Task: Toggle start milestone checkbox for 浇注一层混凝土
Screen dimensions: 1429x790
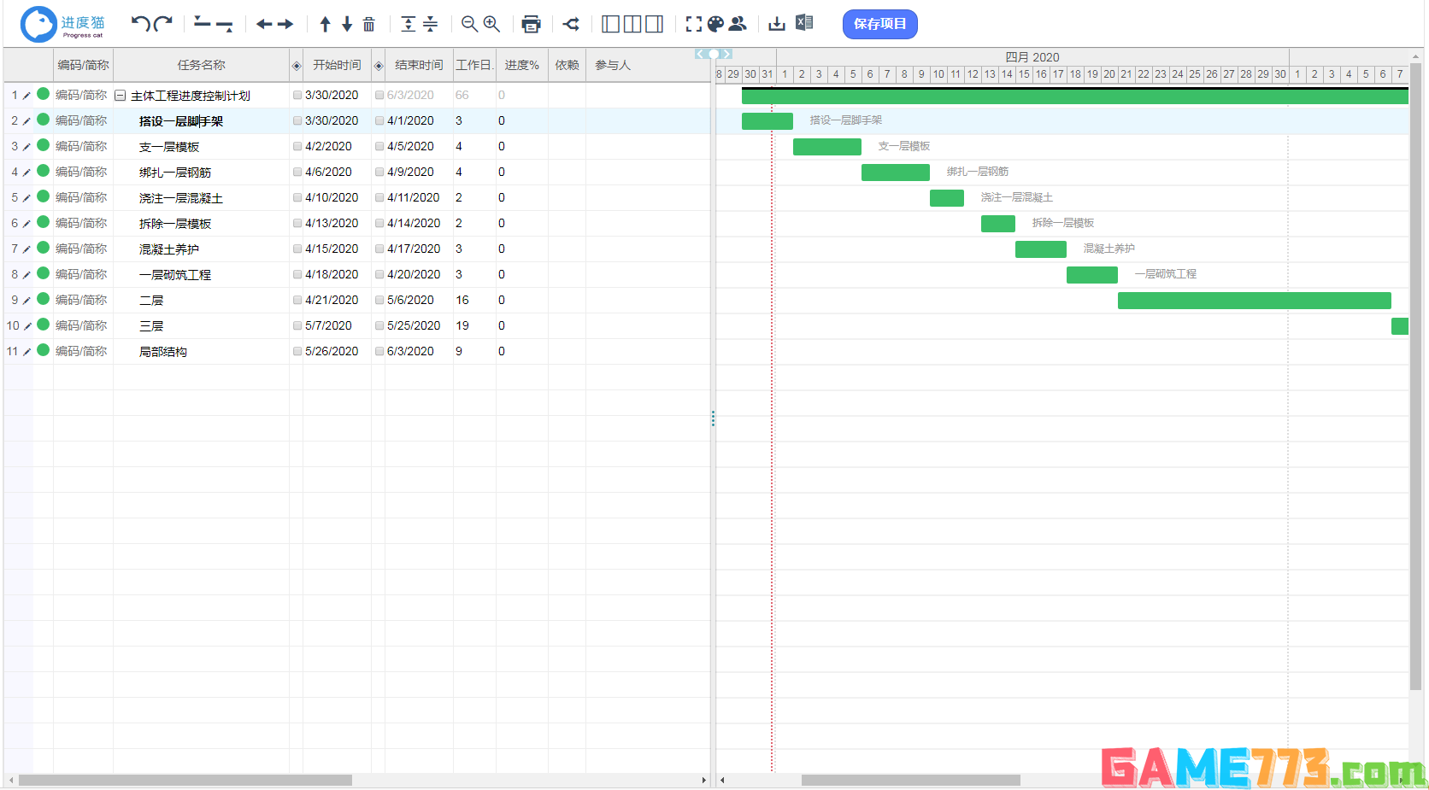Action: [297, 198]
